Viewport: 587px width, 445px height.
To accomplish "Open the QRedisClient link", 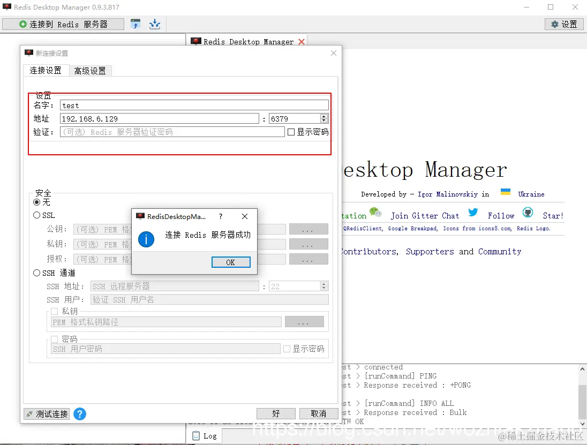I will pyautogui.click(x=363, y=228).
